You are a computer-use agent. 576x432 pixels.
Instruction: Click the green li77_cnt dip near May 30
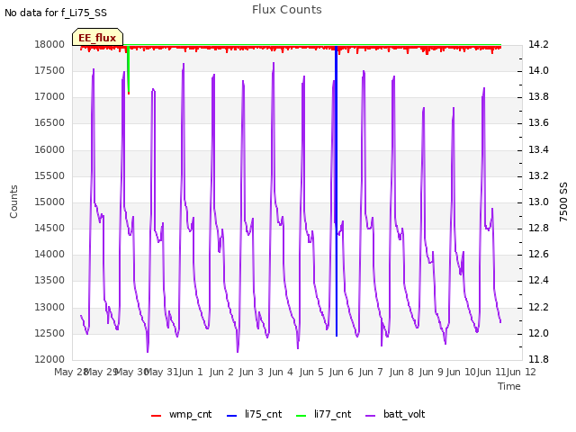point(128,70)
